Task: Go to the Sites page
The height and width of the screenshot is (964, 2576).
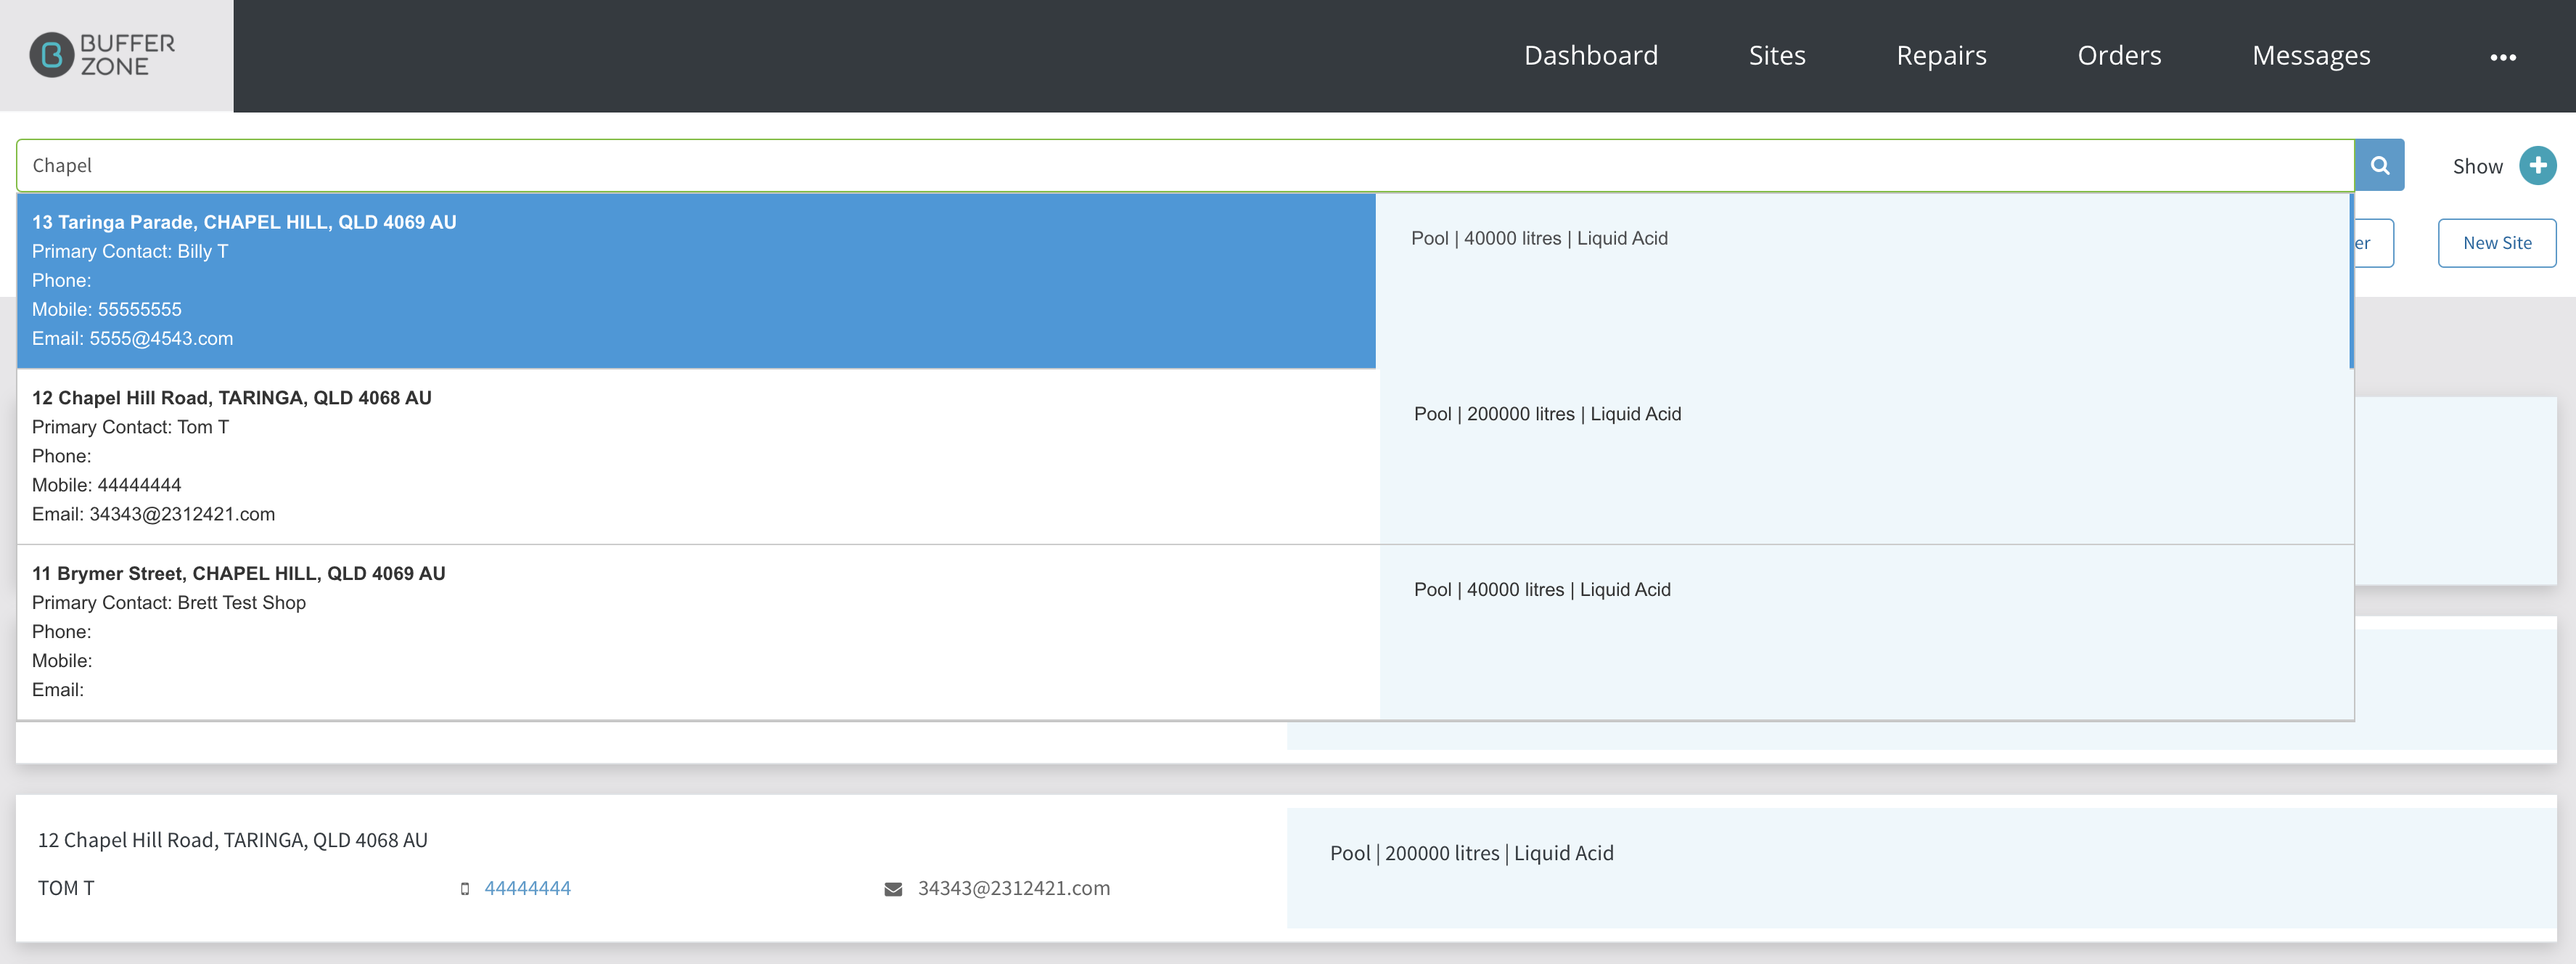Action: [x=1777, y=55]
